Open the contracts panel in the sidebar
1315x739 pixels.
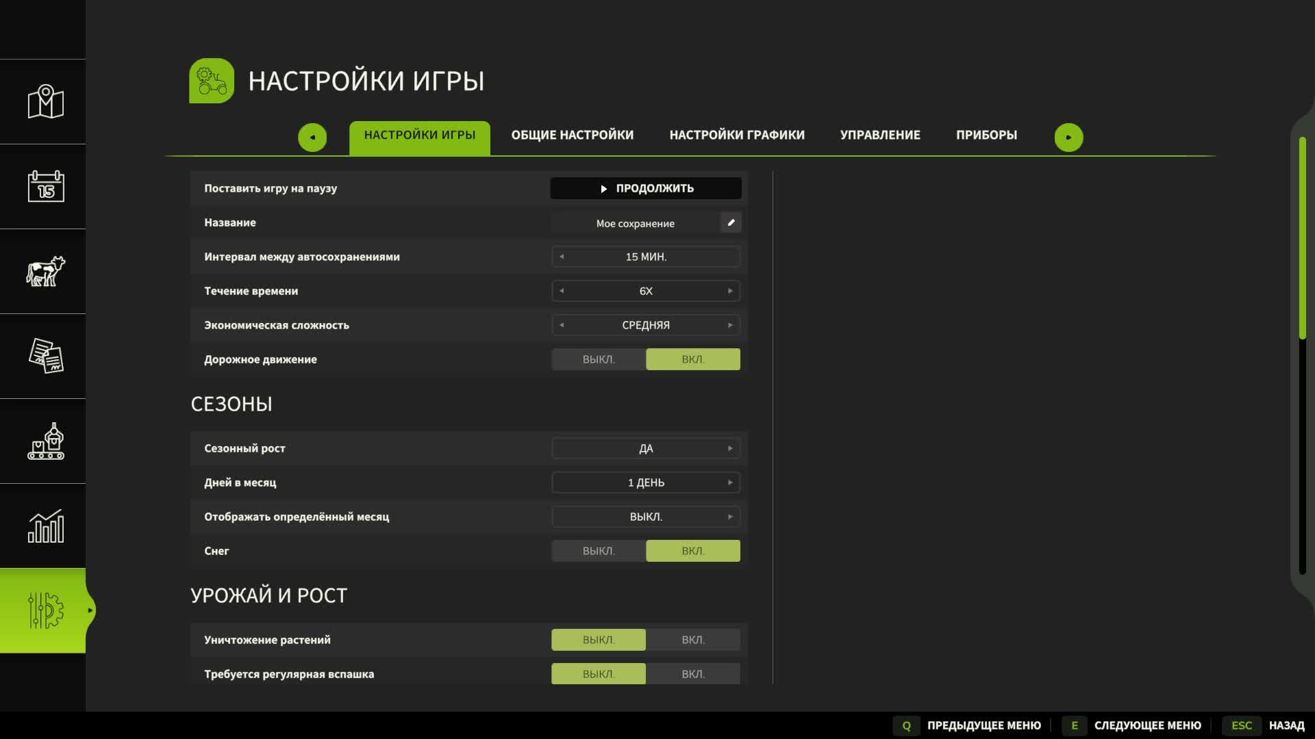point(43,356)
